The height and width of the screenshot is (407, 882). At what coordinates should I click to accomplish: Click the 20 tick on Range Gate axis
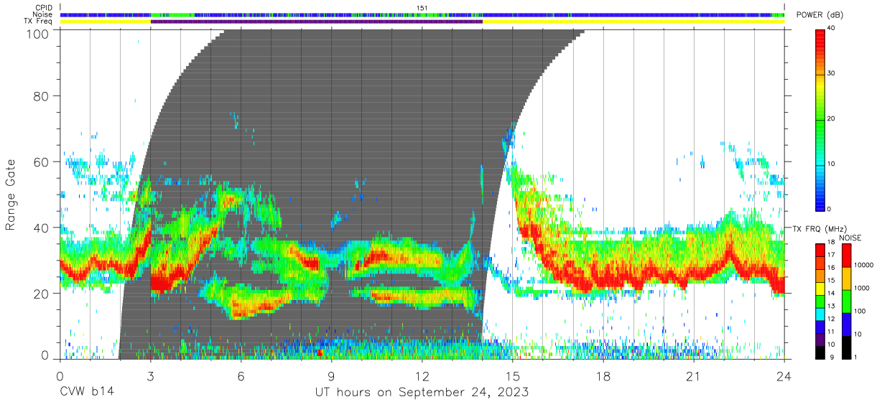[x=42, y=294]
